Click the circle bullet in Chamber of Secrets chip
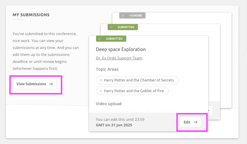247x144 pixels. click(x=101, y=80)
